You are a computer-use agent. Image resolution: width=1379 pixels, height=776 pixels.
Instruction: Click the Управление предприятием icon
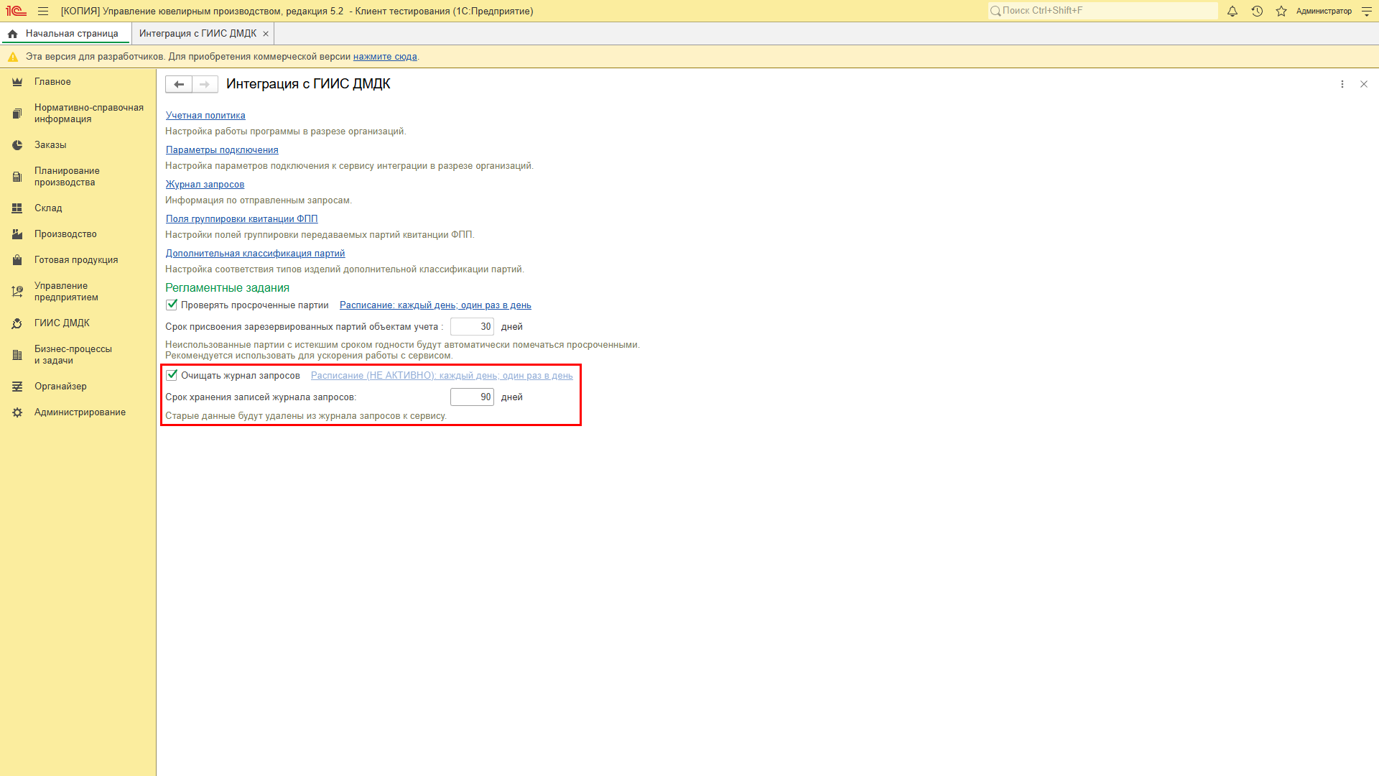(17, 292)
